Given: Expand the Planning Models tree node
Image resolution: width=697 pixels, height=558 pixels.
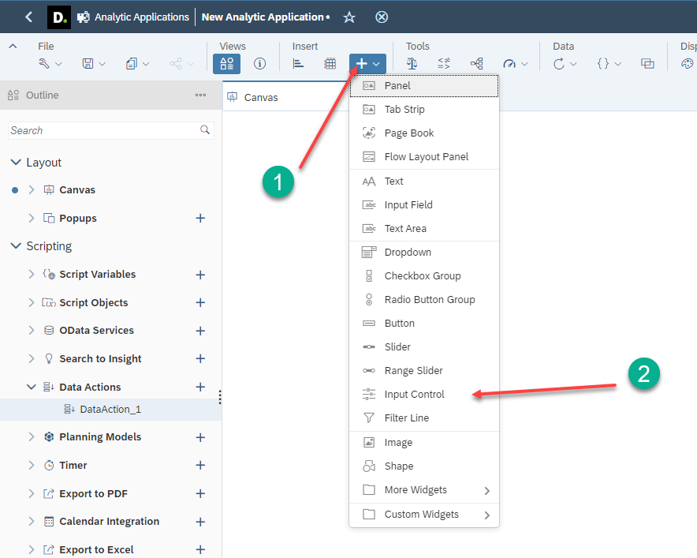Looking at the screenshot, I should point(32,437).
